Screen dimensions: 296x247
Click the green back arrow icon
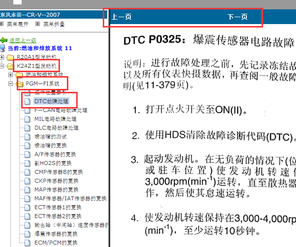pos(4,40)
